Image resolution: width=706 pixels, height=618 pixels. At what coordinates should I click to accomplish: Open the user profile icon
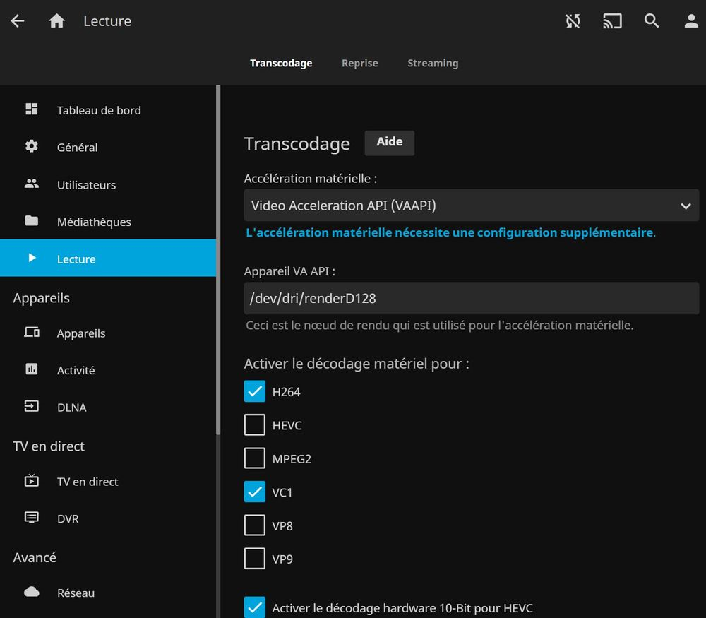pos(691,21)
